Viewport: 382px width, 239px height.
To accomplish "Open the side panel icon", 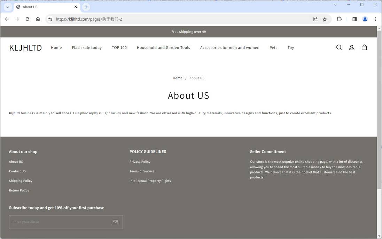I will point(354,19).
